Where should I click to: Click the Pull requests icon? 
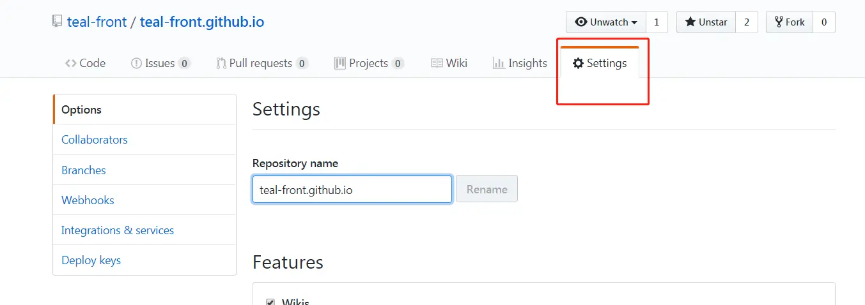(221, 63)
